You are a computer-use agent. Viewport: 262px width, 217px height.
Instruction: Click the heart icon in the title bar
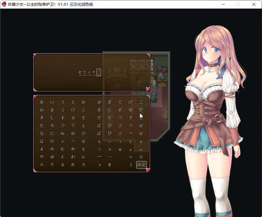[x=4, y=5]
